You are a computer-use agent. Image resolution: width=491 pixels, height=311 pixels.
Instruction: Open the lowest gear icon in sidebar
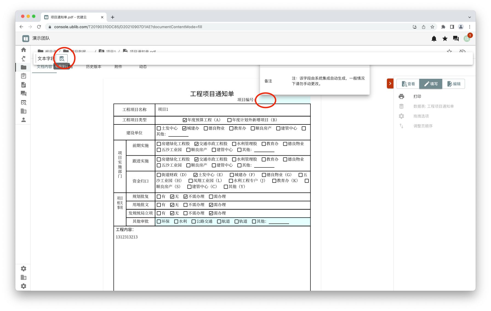pyautogui.click(x=24, y=286)
